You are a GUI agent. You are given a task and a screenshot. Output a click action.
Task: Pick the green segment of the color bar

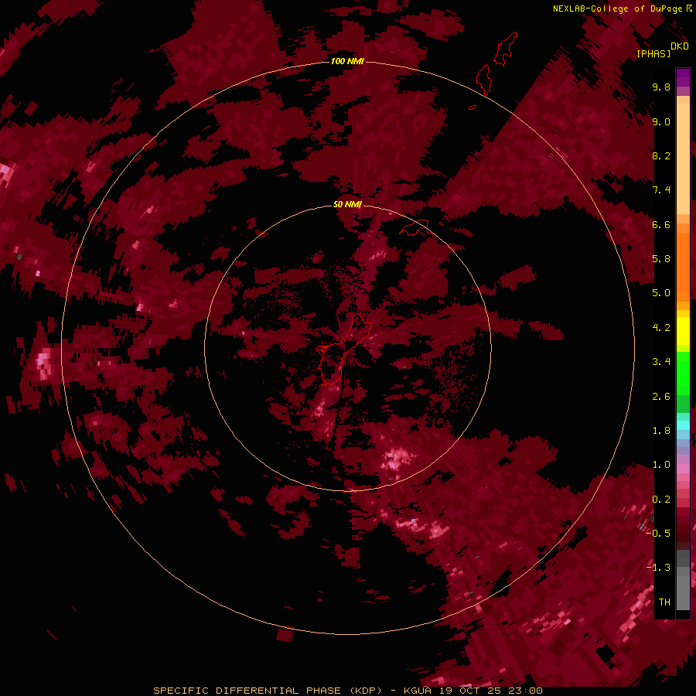click(x=683, y=373)
